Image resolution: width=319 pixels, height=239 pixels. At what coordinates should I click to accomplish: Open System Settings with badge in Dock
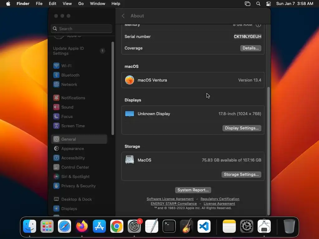pos(134,226)
